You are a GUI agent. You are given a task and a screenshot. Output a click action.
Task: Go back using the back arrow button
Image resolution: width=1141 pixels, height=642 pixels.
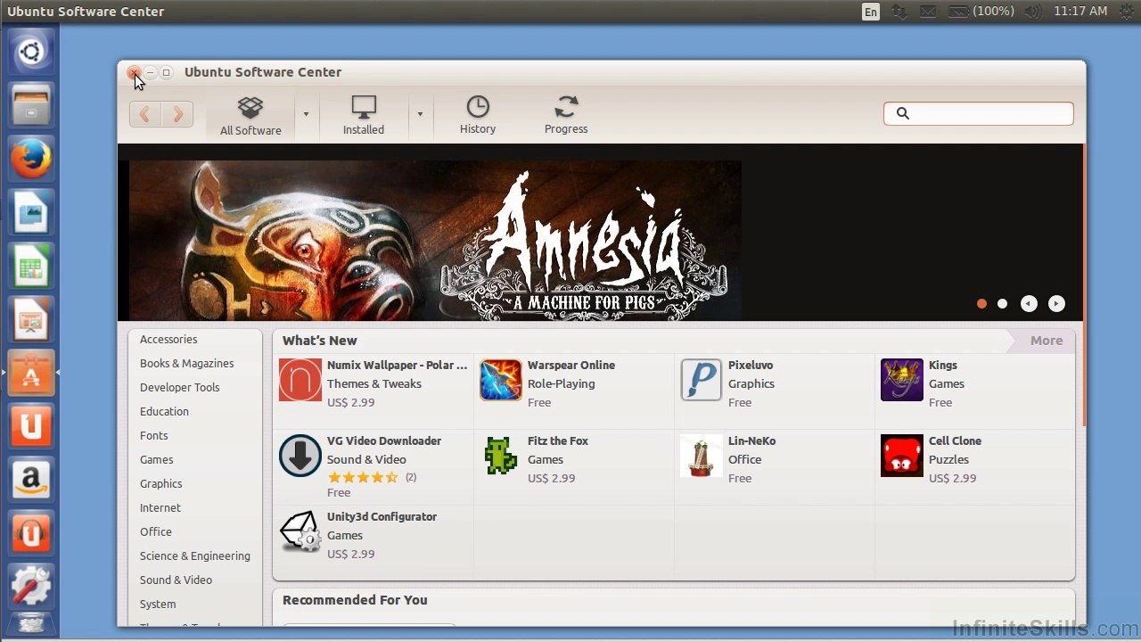[x=145, y=114]
